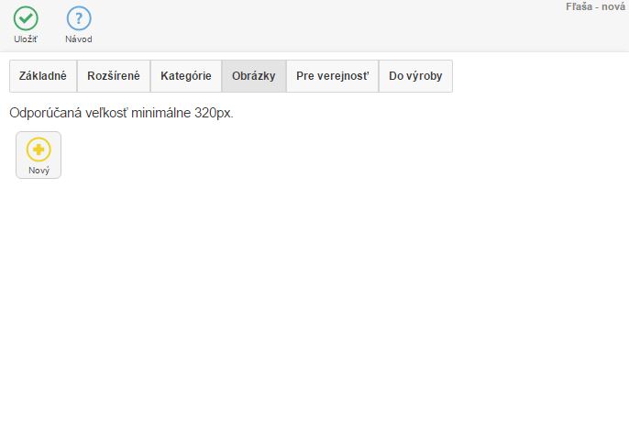The width and height of the screenshot is (629, 444).
Task: Click empty space right of Do výroby tab
Action: pyautogui.click(x=541, y=76)
